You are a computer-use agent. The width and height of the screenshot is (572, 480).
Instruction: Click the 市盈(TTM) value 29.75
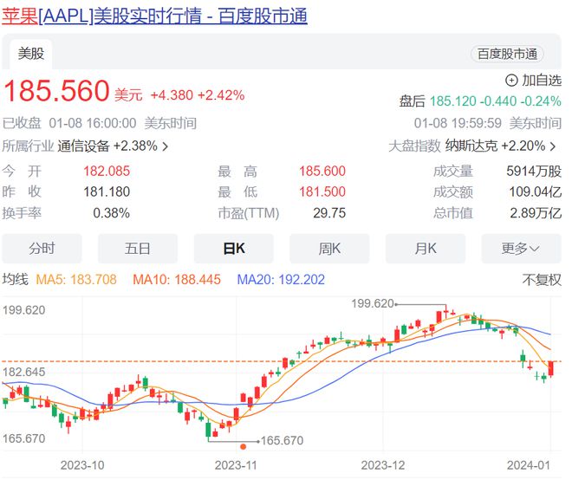click(329, 213)
